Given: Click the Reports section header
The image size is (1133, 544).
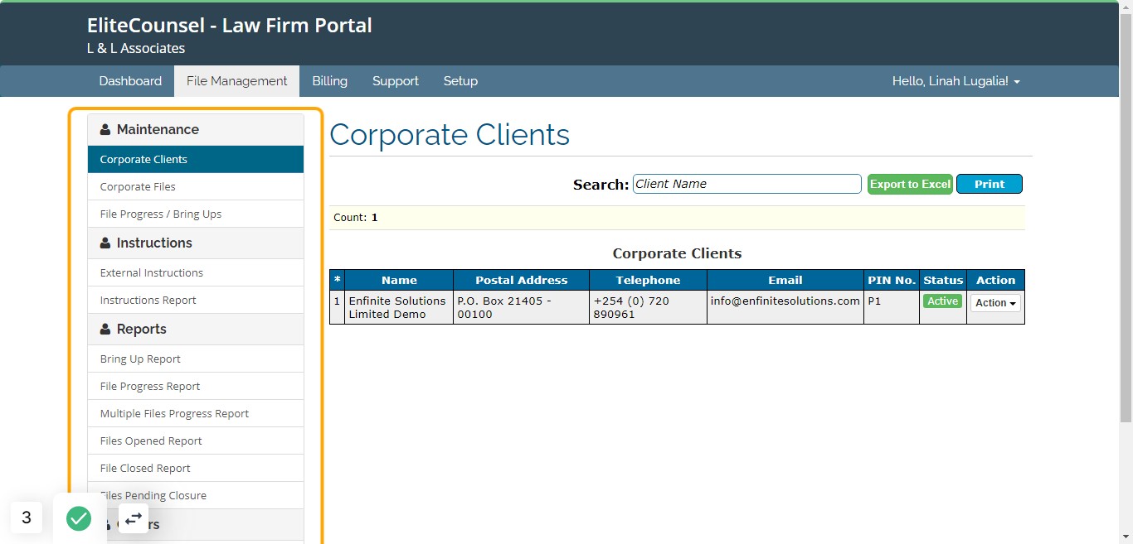Looking at the screenshot, I should 196,330.
